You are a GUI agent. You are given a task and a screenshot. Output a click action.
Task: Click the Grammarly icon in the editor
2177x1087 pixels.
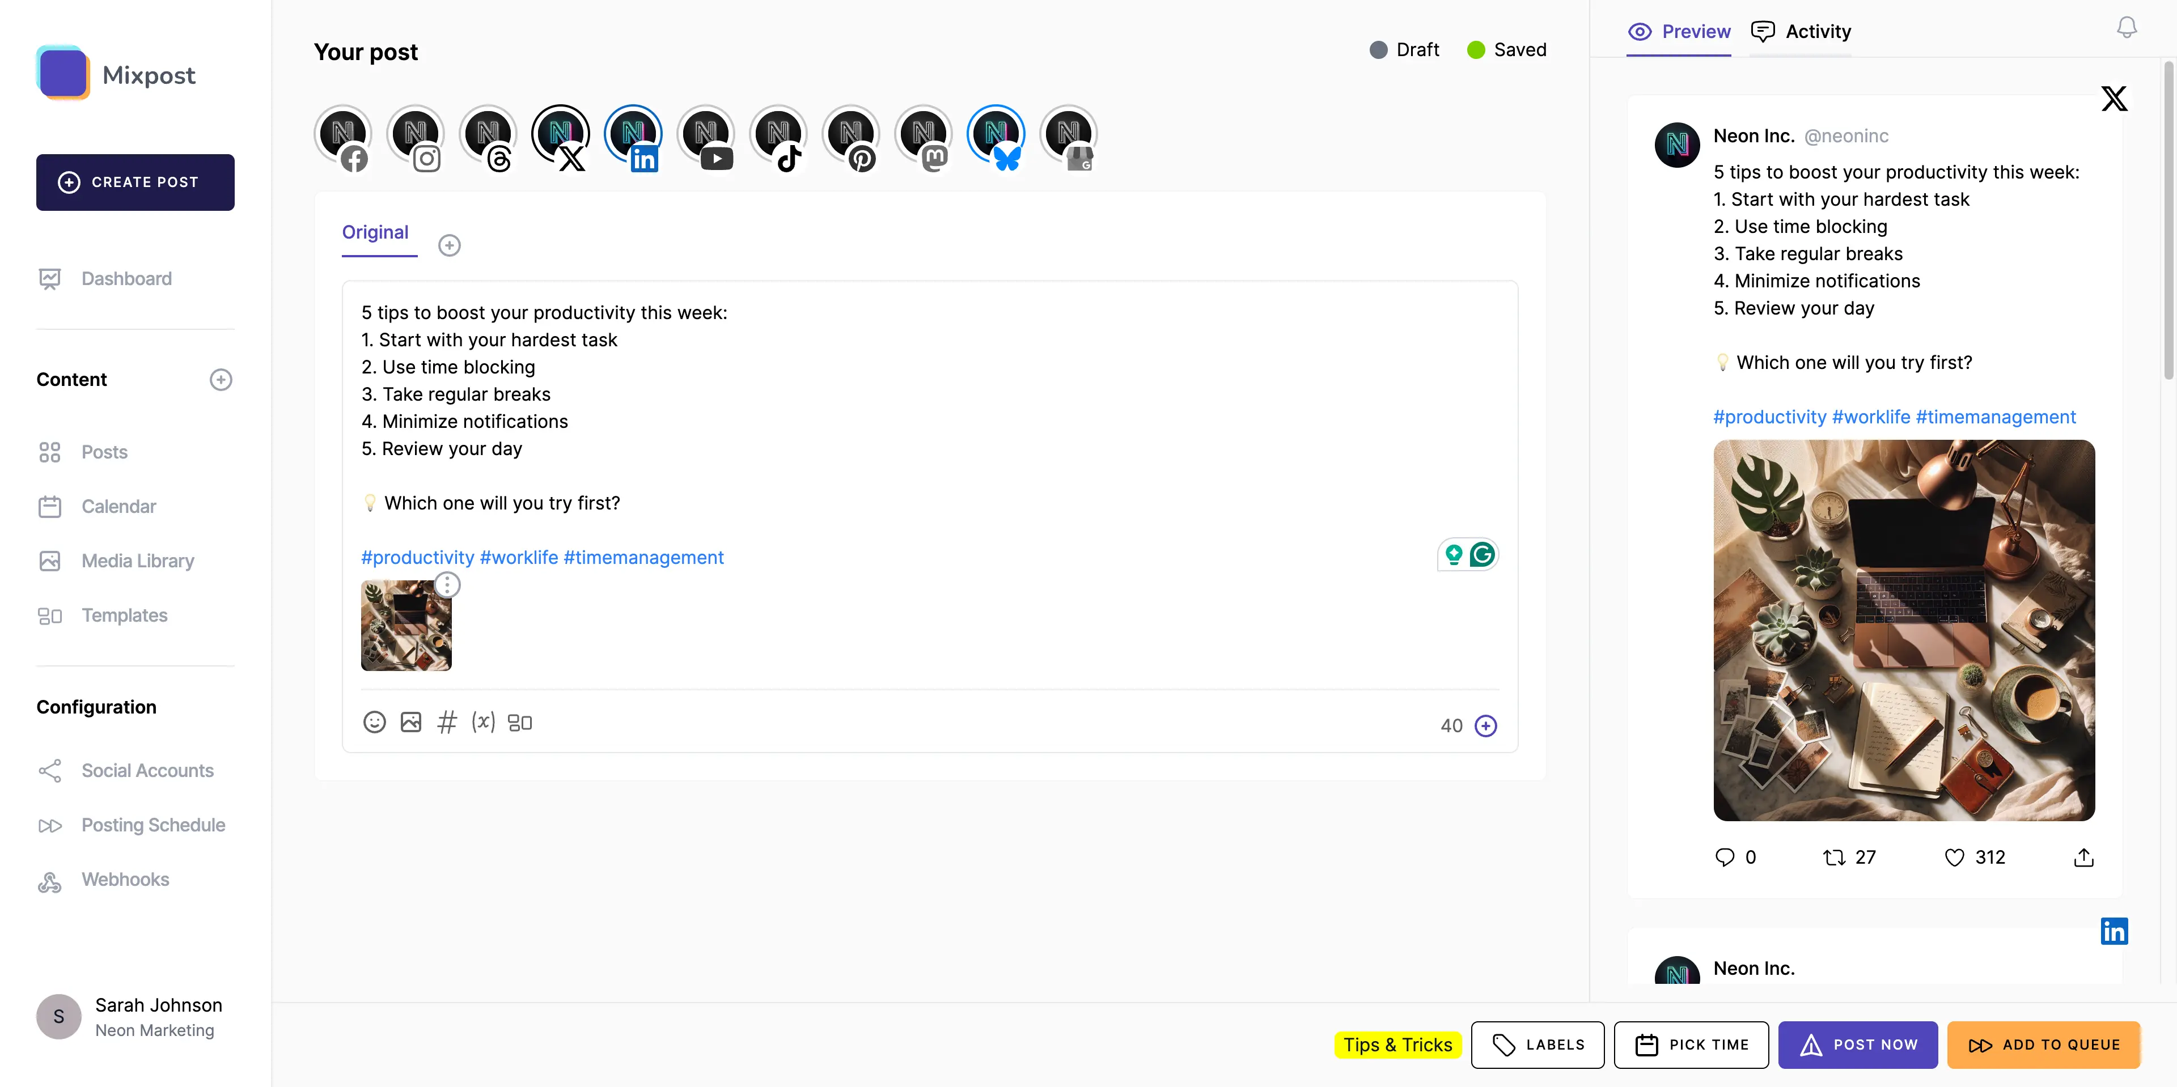tap(1483, 554)
